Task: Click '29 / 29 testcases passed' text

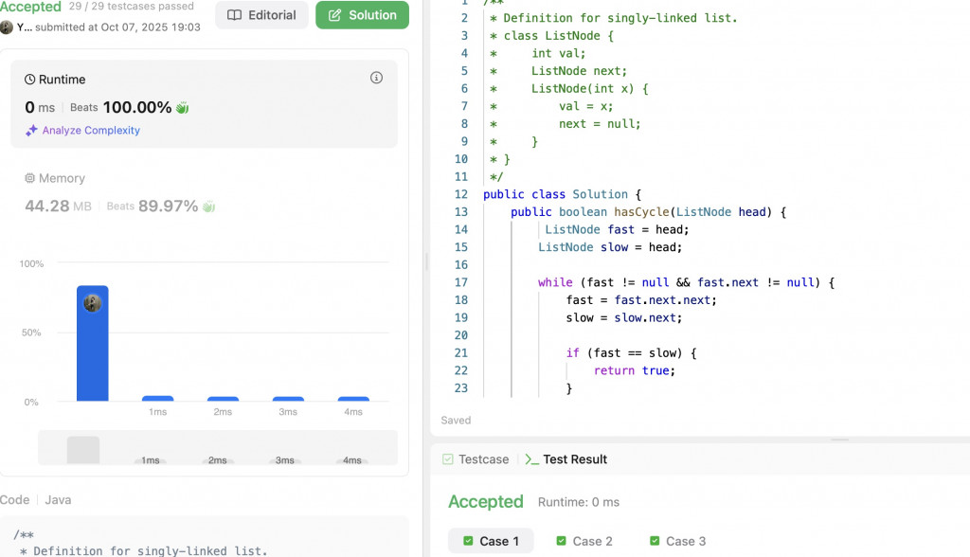Action: (131, 7)
